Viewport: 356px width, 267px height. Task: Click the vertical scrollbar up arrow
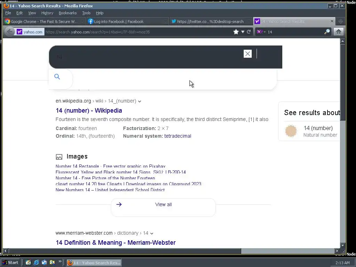click(x=342, y=41)
